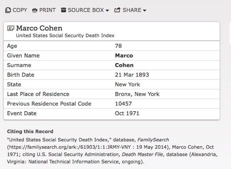The height and width of the screenshot is (169, 231).
Task: Click the bold Marco given name value
Action: click(x=124, y=55)
